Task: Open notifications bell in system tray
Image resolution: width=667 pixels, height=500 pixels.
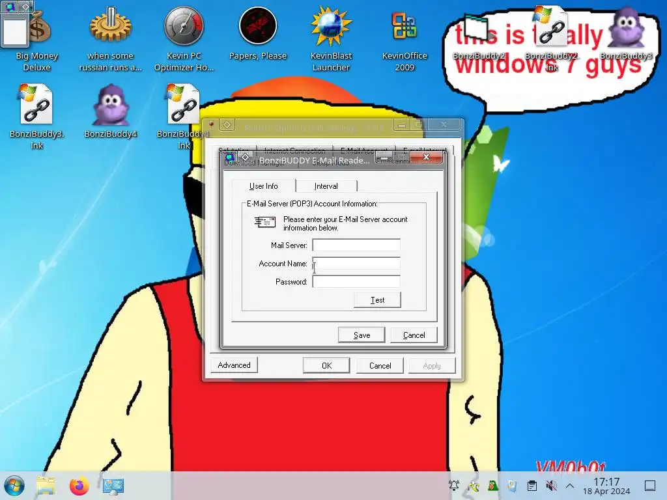Action: point(454,485)
